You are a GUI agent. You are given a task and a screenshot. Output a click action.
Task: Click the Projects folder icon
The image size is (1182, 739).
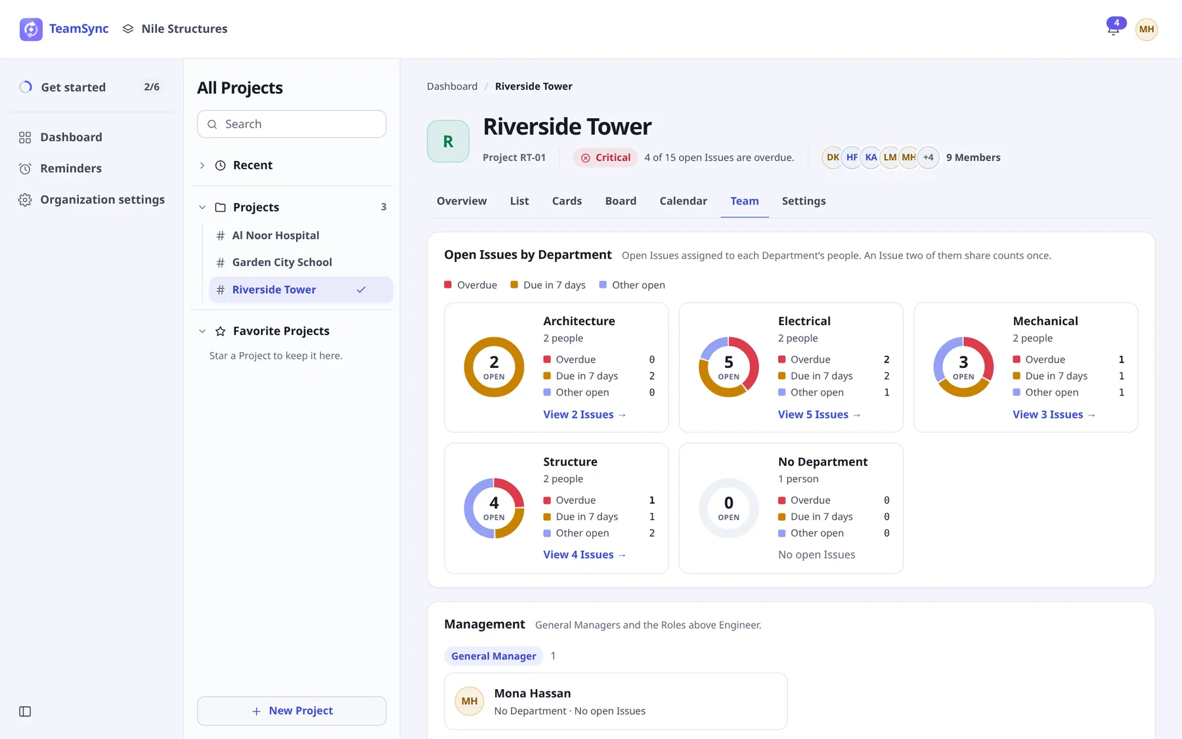click(x=221, y=208)
